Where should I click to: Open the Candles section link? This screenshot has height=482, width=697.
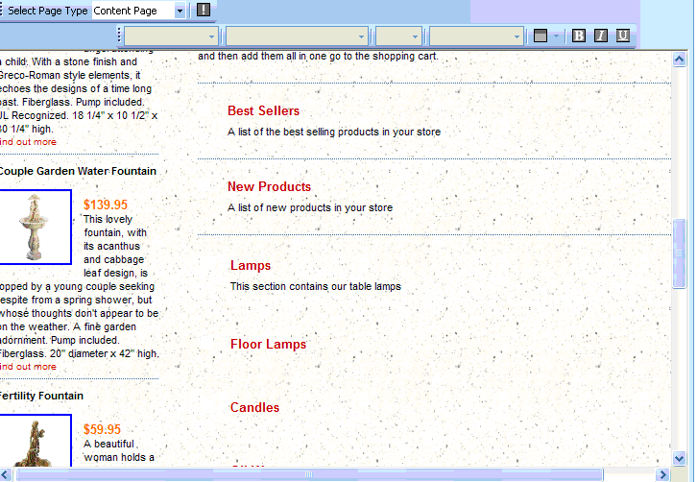click(254, 407)
